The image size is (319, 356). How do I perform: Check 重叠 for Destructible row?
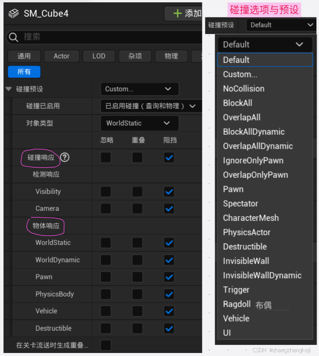(x=137, y=328)
